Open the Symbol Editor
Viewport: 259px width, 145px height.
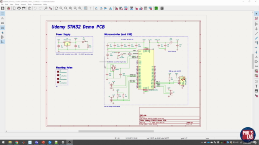pyautogui.click(x=116, y=8)
